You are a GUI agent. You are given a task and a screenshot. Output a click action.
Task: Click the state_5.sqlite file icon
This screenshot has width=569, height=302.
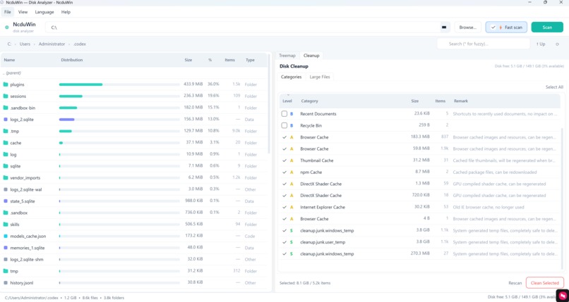tap(6, 201)
